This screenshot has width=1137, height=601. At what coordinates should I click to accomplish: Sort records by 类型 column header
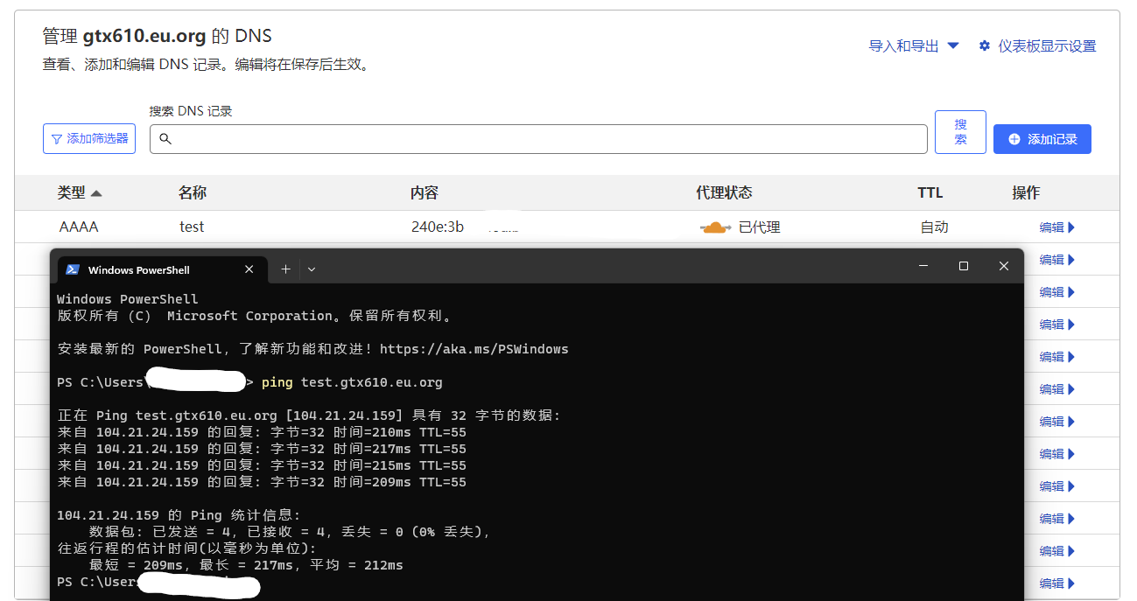click(x=80, y=192)
